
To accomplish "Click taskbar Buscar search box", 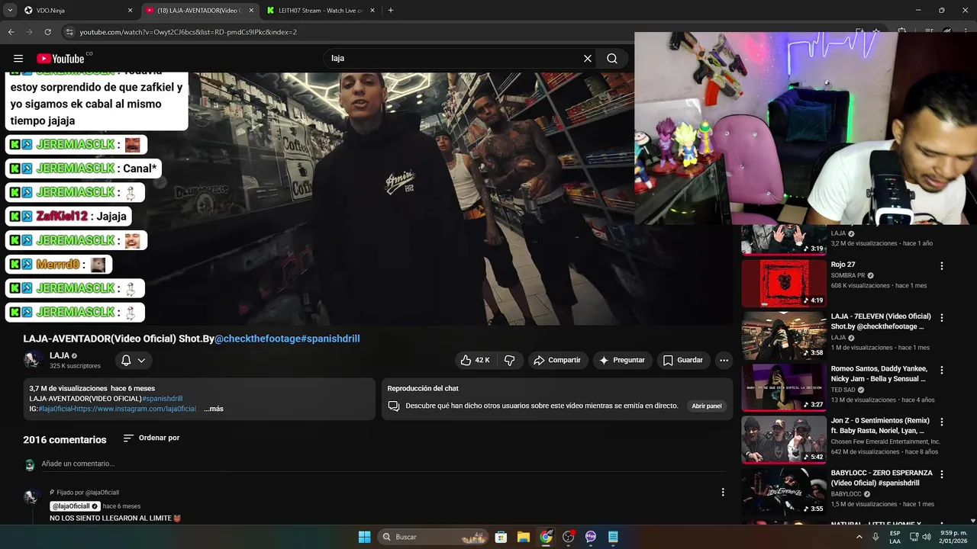I will pyautogui.click(x=433, y=537).
